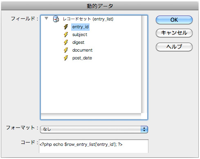Confirm with the OK button

[x=174, y=20]
